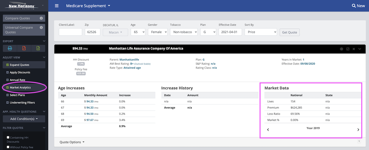
Task: Click the Lives 154 national value
Action: pos(293,101)
